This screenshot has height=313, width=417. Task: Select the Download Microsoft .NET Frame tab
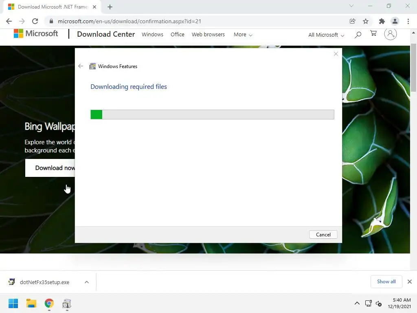coord(52,7)
